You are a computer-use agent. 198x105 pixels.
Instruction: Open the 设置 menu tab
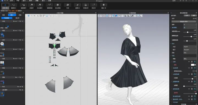[x=49, y=1]
